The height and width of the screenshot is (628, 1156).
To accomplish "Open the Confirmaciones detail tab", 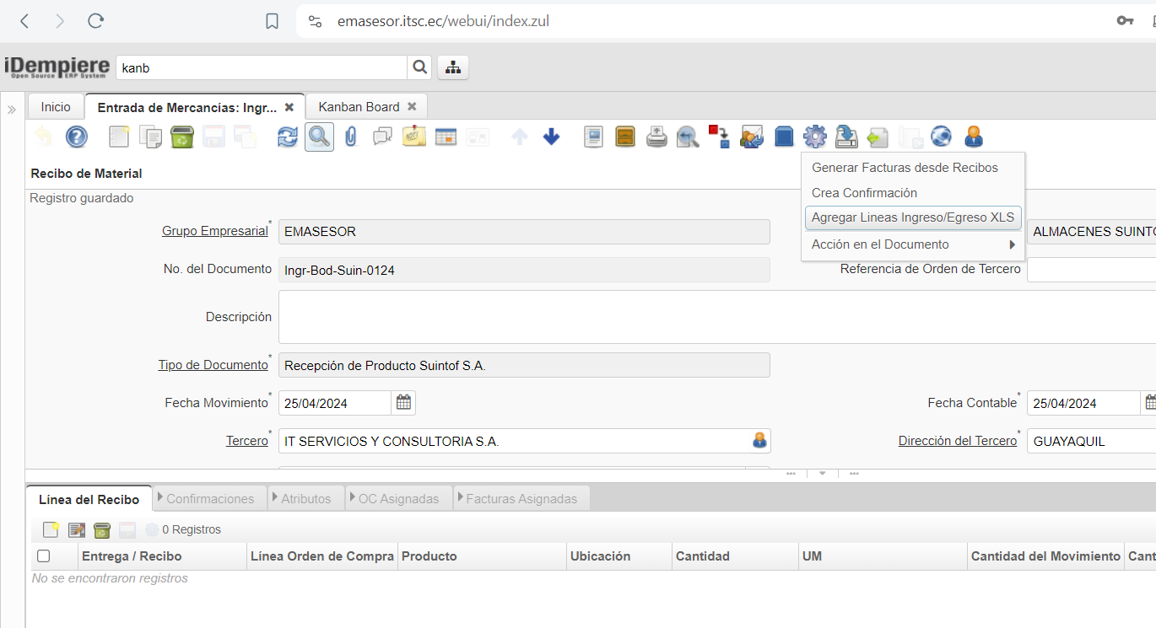I will (210, 499).
